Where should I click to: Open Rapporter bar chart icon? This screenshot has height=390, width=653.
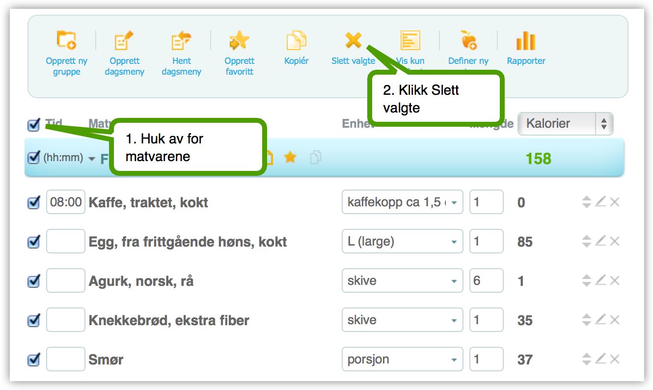click(x=526, y=41)
